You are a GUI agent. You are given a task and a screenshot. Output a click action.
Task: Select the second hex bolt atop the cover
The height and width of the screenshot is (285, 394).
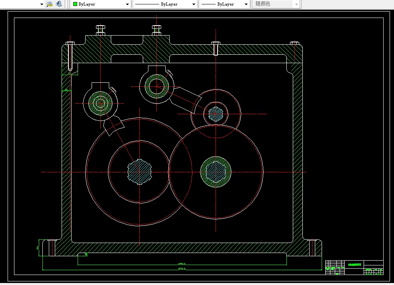pos(156,30)
